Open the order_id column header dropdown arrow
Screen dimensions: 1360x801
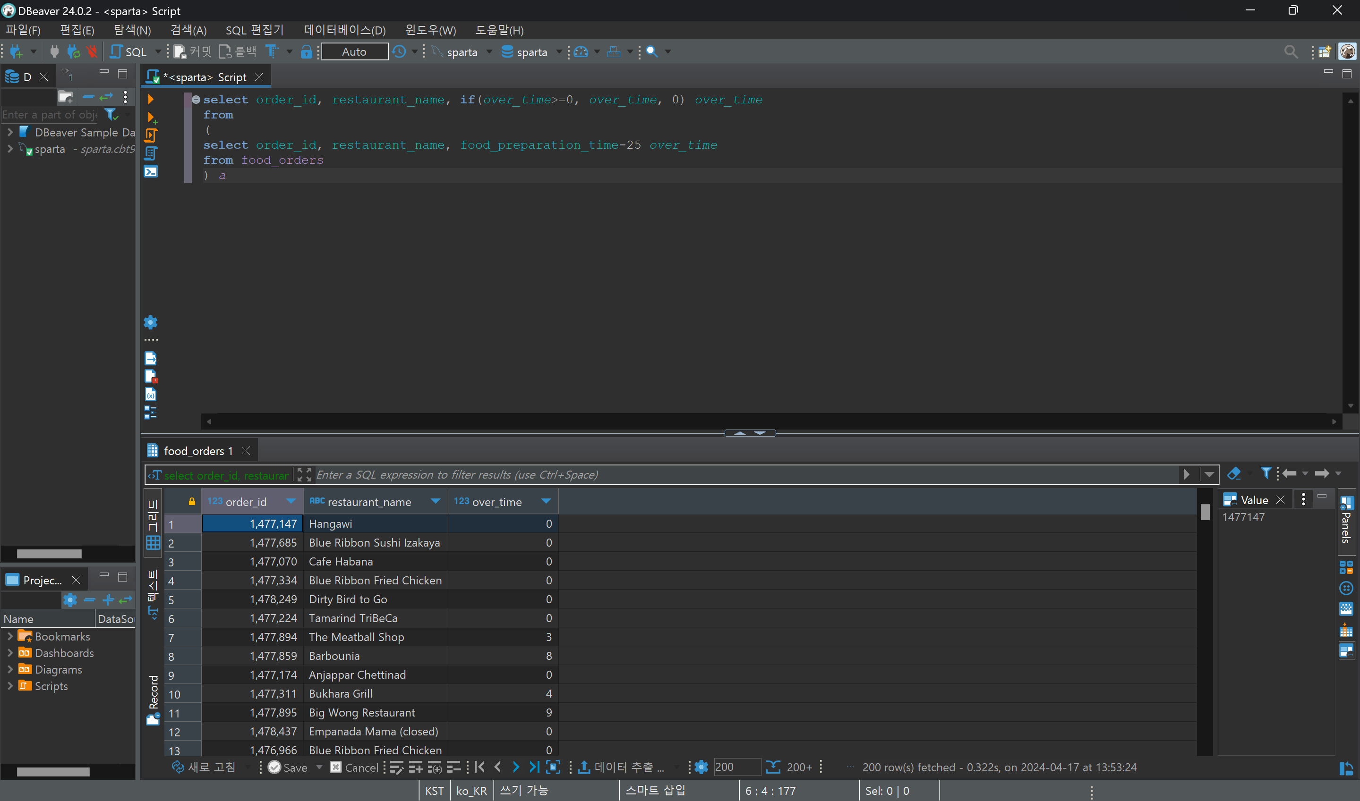(x=291, y=501)
